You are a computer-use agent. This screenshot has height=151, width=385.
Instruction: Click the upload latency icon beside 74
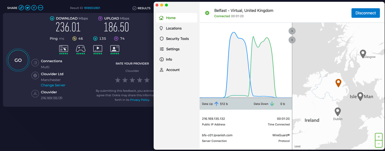tap(116, 39)
